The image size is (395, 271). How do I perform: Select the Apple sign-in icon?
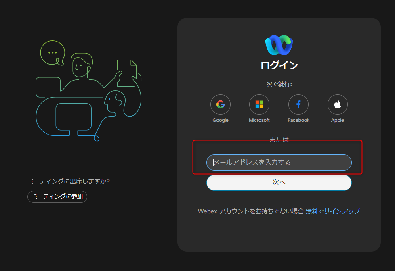click(338, 104)
